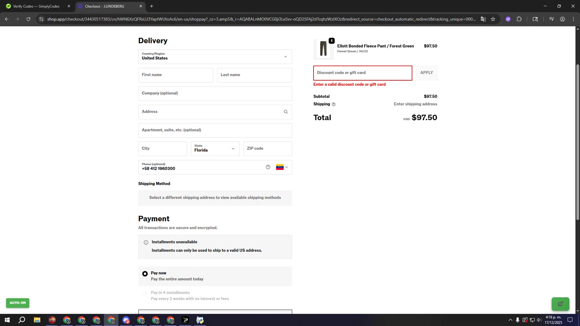Screen dimensions: 580x326
Task: Reload the checkout page
Action: click(x=28, y=19)
